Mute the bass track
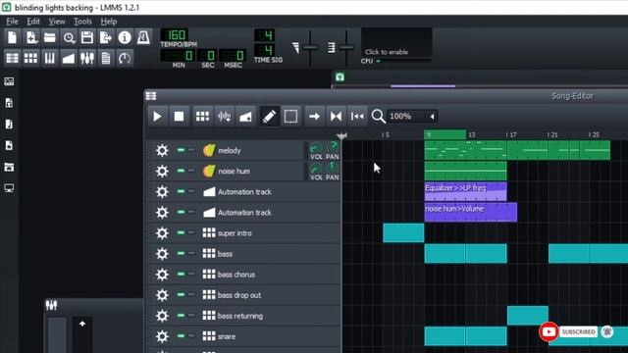The width and height of the screenshot is (628, 353). 181,253
